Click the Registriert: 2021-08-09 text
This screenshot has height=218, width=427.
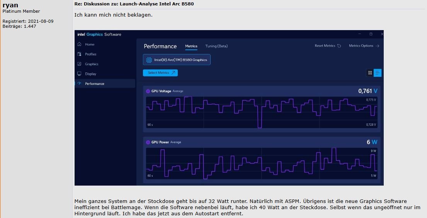click(x=28, y=21)
